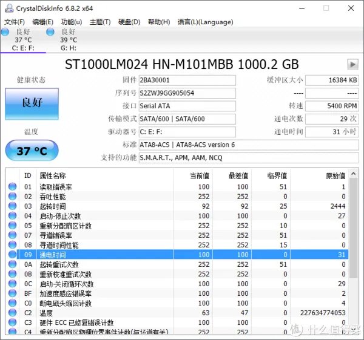Click the raw value 227634774053 of 温度
The image size is (364, 340).
click(x=323, y=313)
